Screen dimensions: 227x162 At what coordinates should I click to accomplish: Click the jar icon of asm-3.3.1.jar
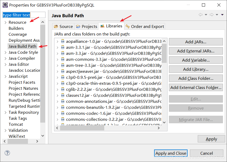tap(63, 47)
